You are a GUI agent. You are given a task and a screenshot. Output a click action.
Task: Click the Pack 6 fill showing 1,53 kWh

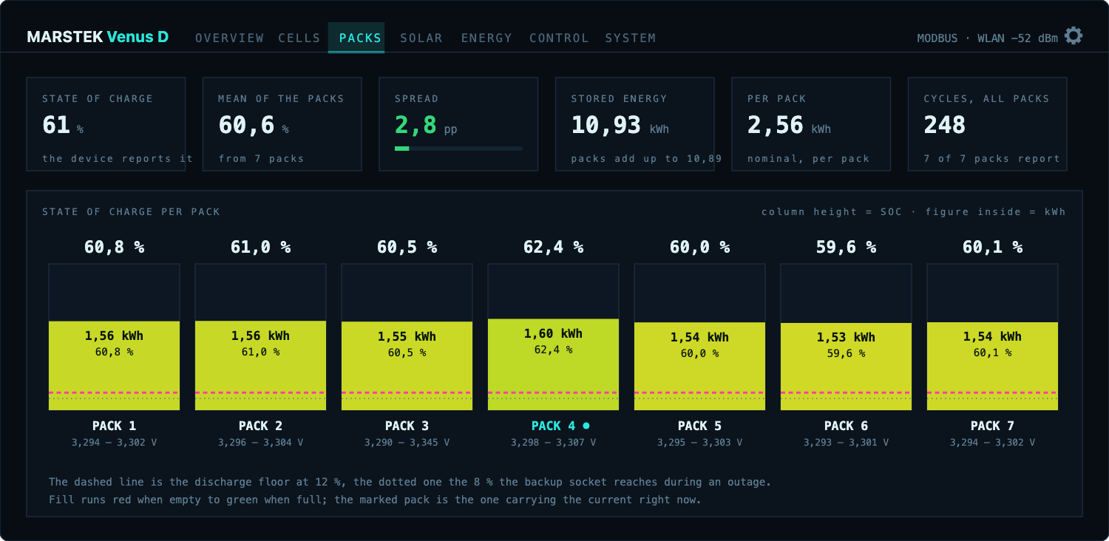(x=846, y=367)
